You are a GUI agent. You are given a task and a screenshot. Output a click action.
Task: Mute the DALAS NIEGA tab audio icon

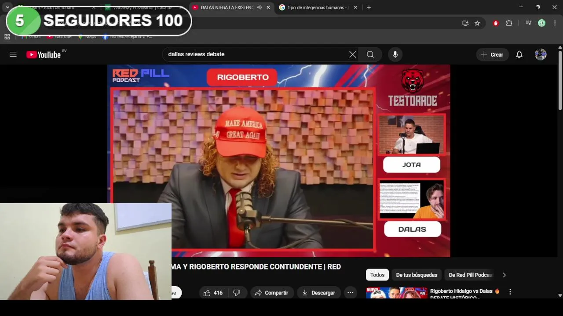pyautogui.click(x=260, y=7)
